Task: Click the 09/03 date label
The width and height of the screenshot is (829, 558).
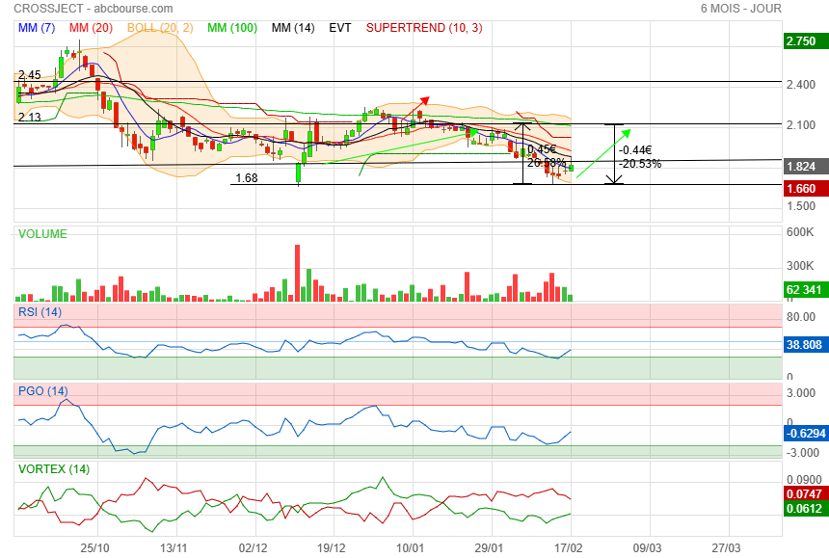Action: pos(647,548)
